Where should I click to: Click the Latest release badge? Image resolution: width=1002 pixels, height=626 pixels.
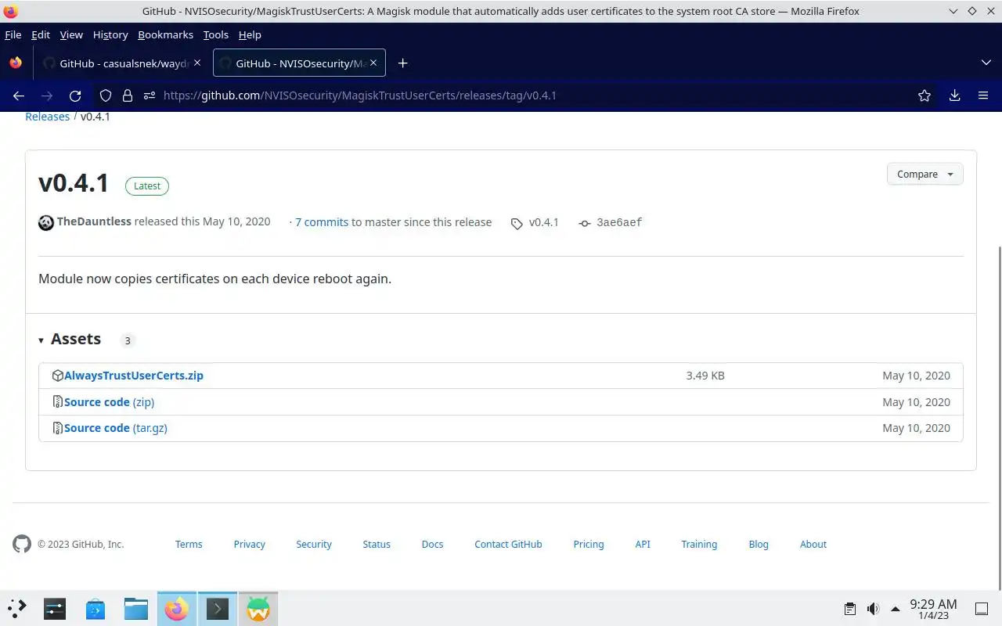coord(147,185)
